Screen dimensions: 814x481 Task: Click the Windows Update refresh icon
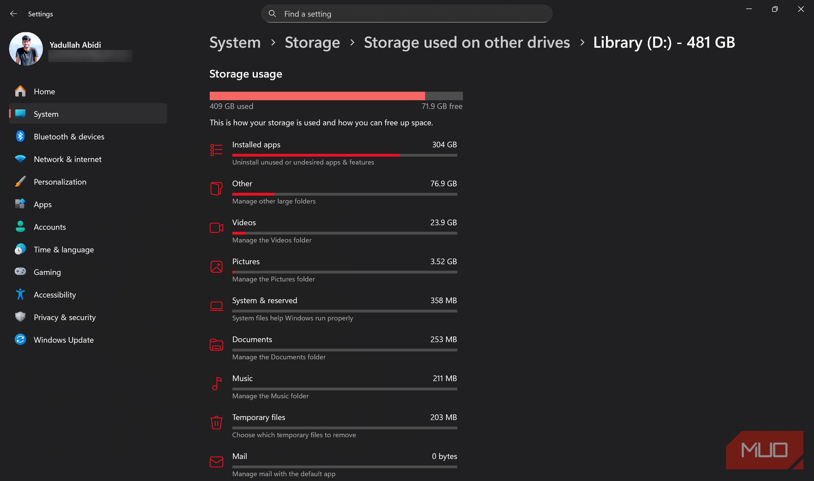pos(20,339)
